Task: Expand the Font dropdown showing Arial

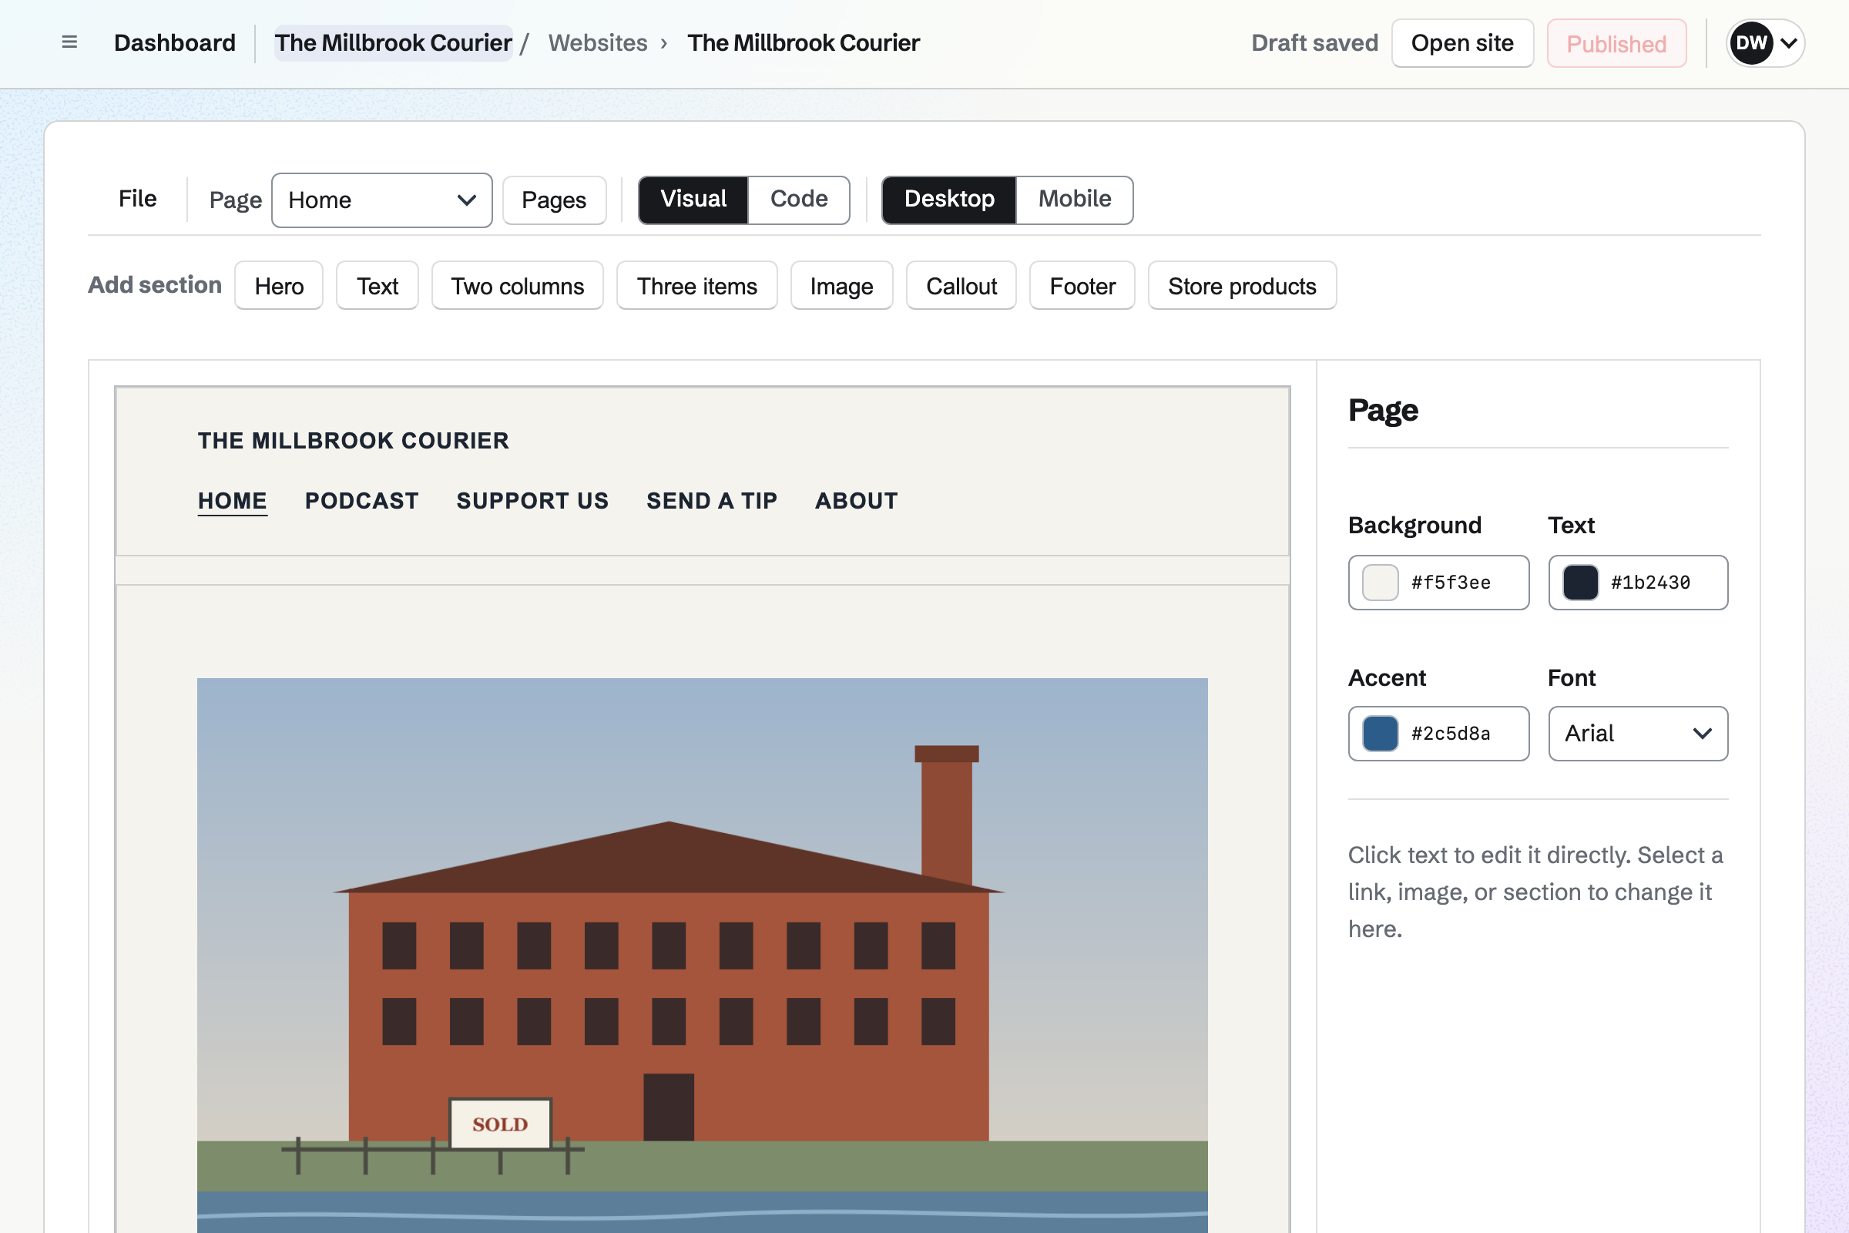Action: 1639,734
